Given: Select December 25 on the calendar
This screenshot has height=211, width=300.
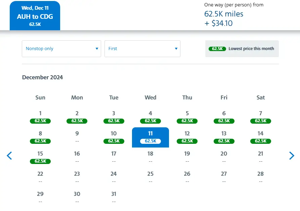Looking at the screenshot, I should 151,177.
